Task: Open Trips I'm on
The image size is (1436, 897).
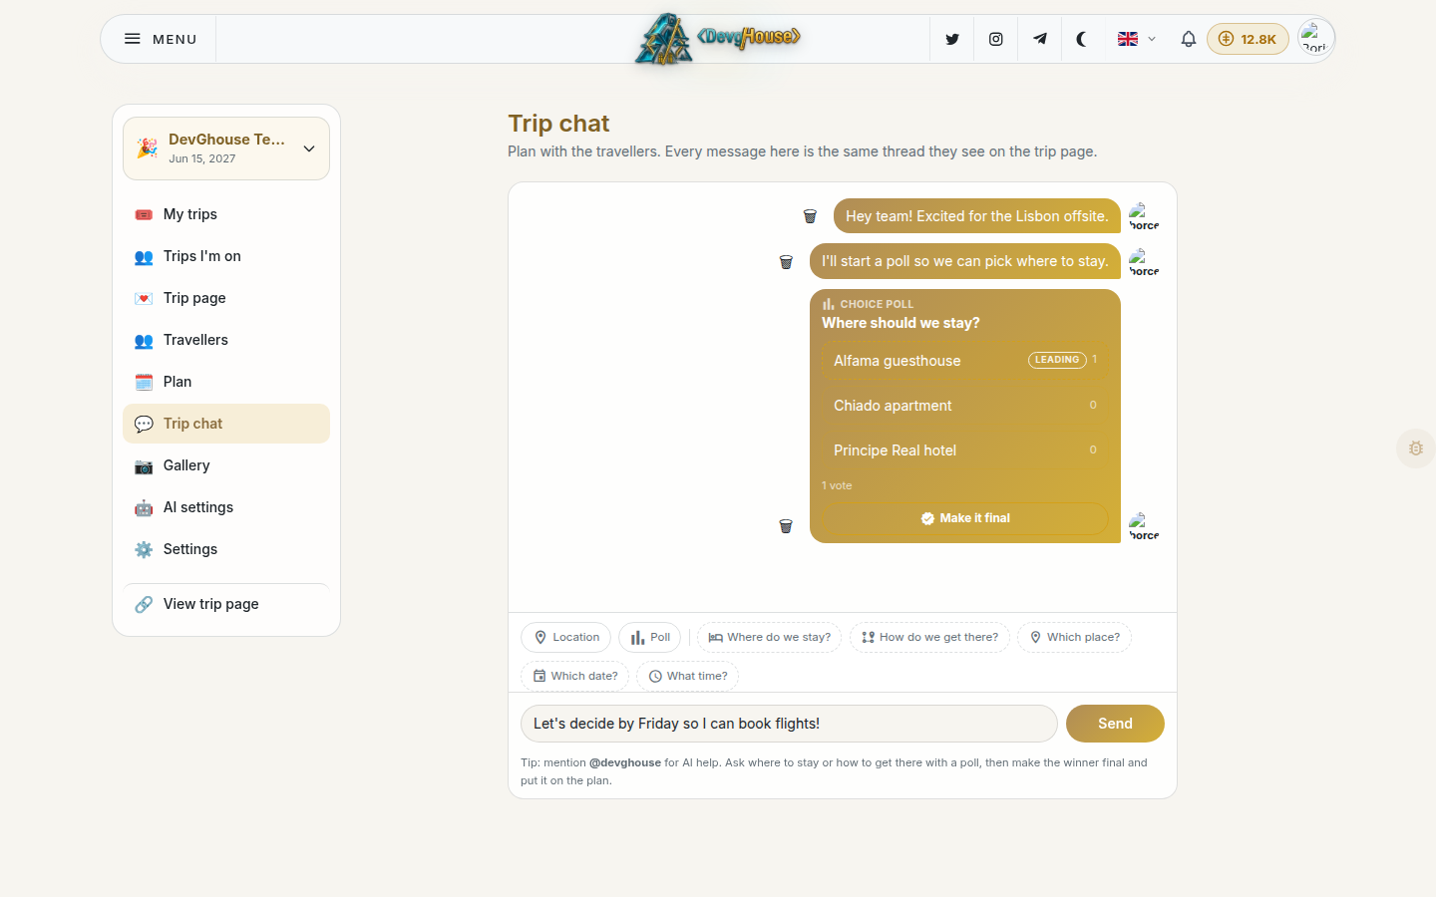Action: tap(226, 256)
